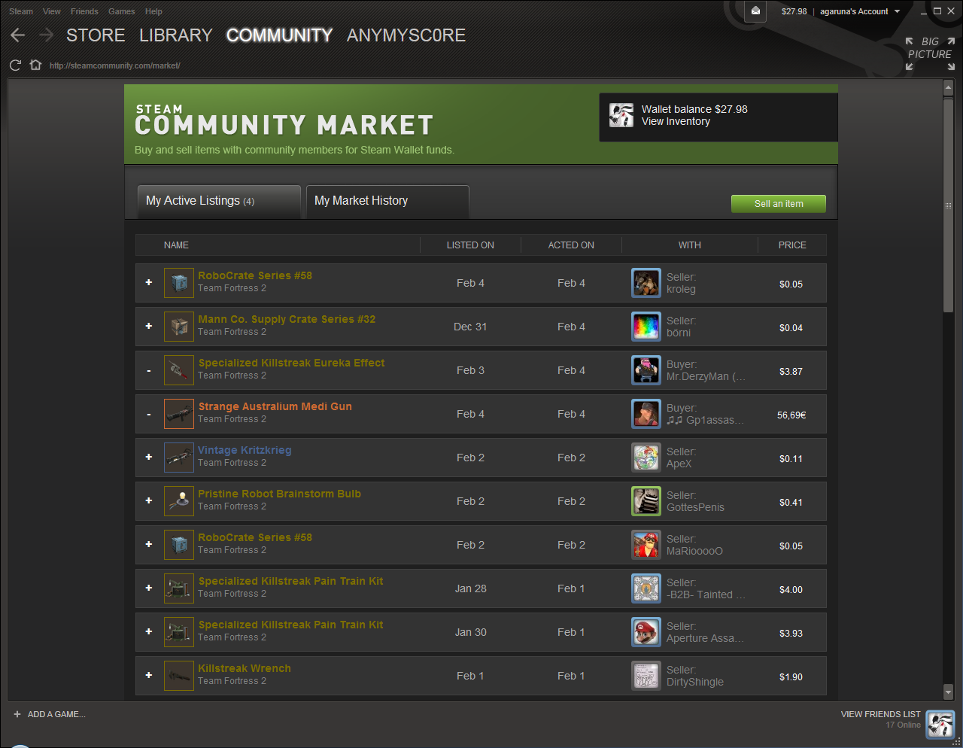The width and height of the screenshot is (963, 748).
Task: Click the Killstreak Wrench item icon
Action: (179, 676)
